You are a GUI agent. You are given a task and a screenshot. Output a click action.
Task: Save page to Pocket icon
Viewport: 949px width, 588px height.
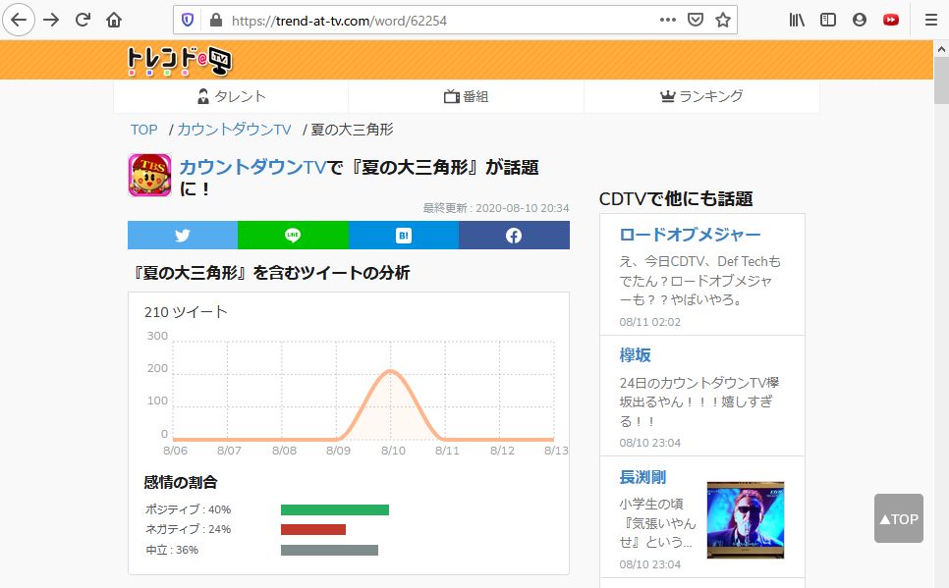(696, 20)
